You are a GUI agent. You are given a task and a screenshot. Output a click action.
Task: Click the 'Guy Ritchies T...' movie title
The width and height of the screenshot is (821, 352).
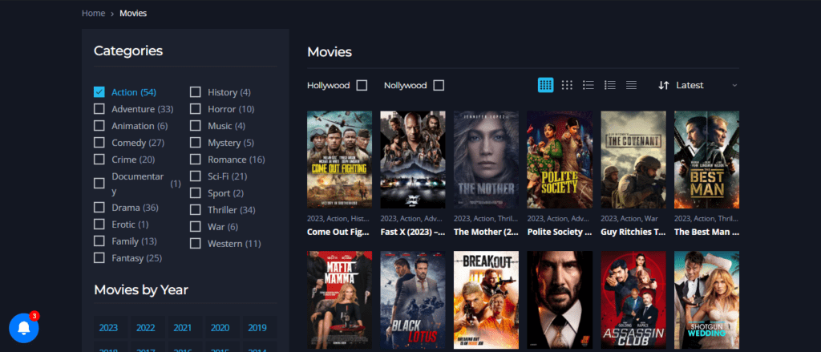(x=633, y=232)
